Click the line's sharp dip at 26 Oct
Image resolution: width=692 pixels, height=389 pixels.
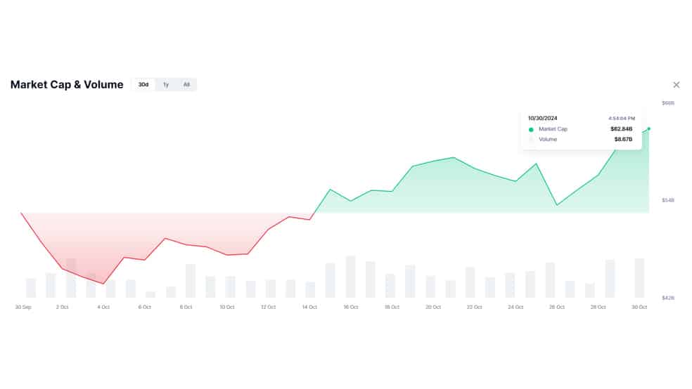(x=557, y=205)
